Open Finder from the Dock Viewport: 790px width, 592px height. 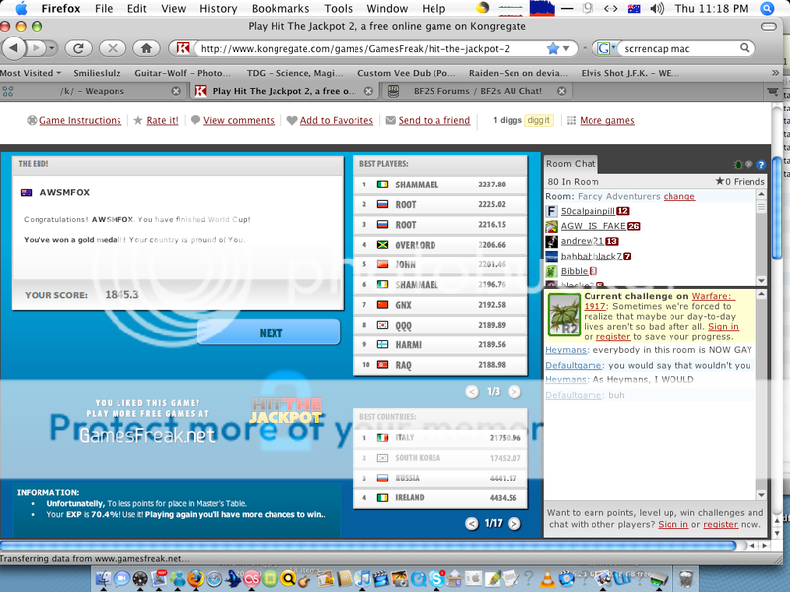pyautogui.click(x=104, y=579)
